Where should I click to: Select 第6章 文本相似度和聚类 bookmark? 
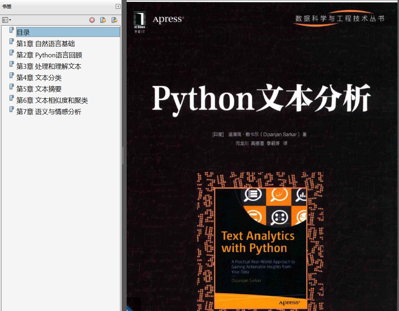tap(52, 100)
